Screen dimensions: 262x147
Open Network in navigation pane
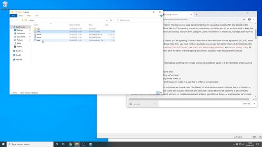[x=19, y=60]
